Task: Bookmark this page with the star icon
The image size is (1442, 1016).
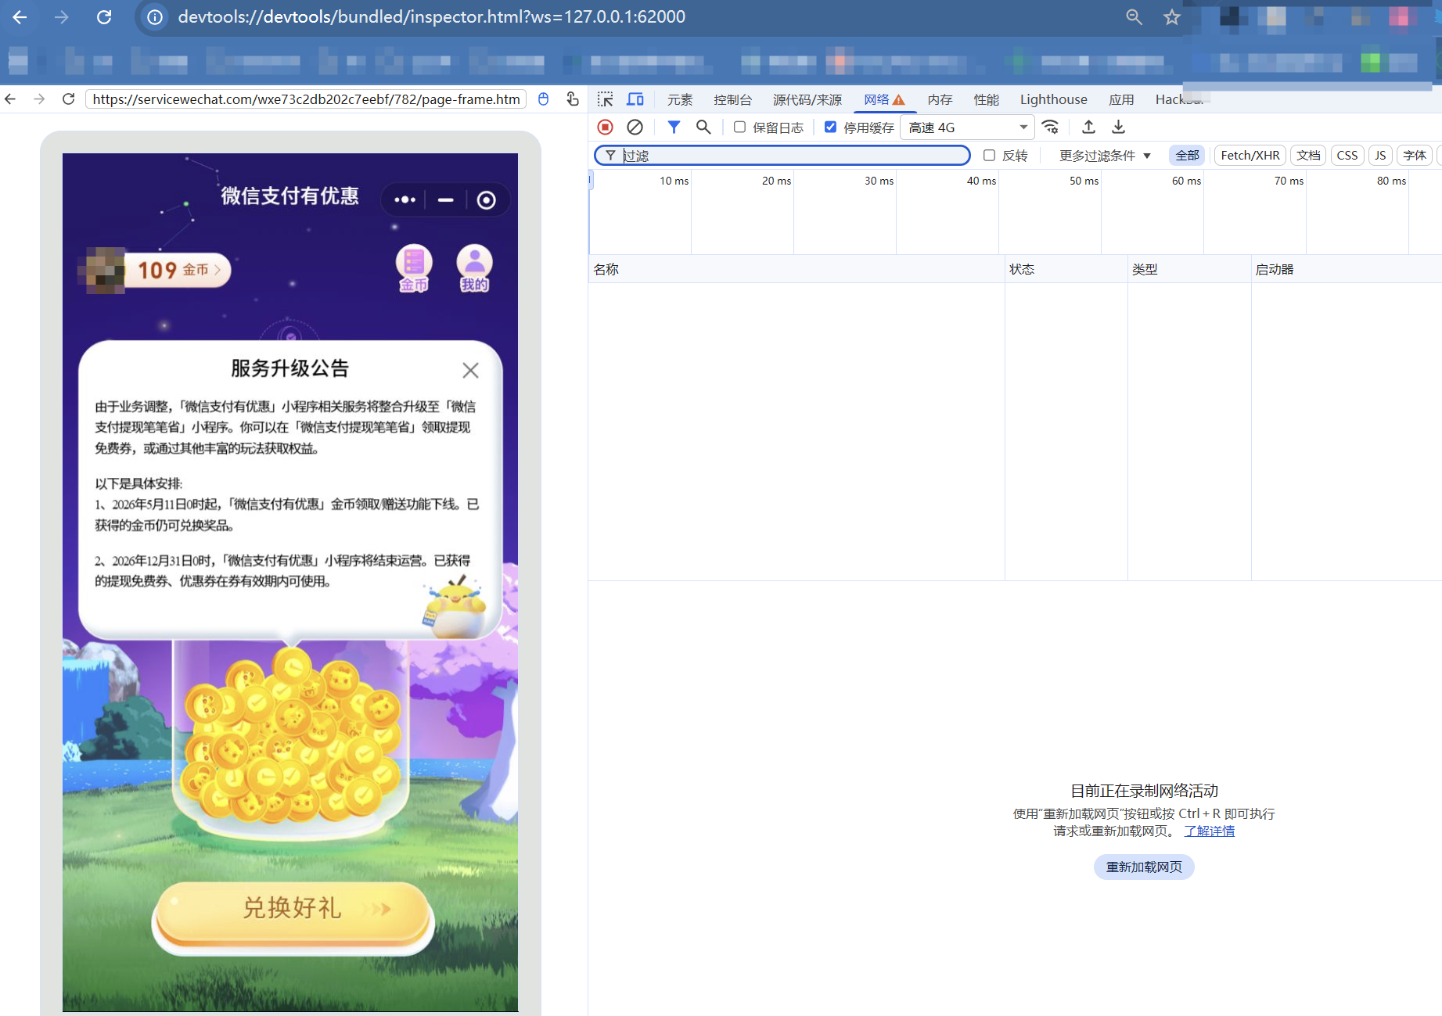Action: [1171, 17]
